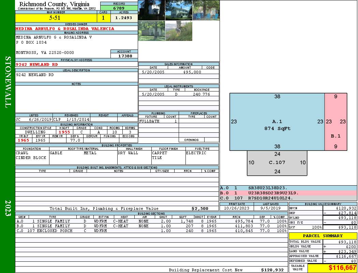The image size is (358, 273).
Task: Click the gray C.107 porch sketch section
Action: [x=277, y=163]
